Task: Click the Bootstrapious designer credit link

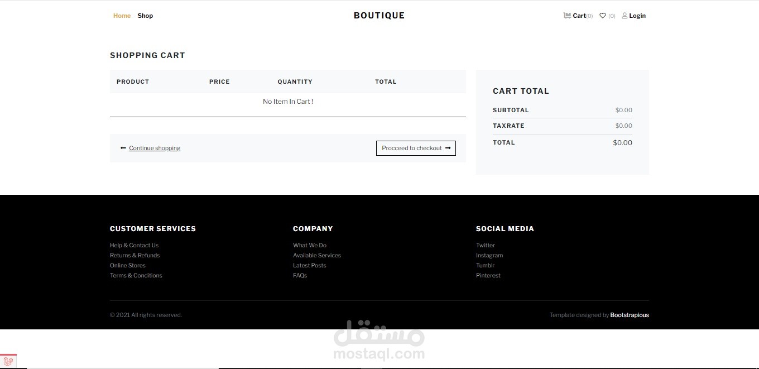Action: 630,315
